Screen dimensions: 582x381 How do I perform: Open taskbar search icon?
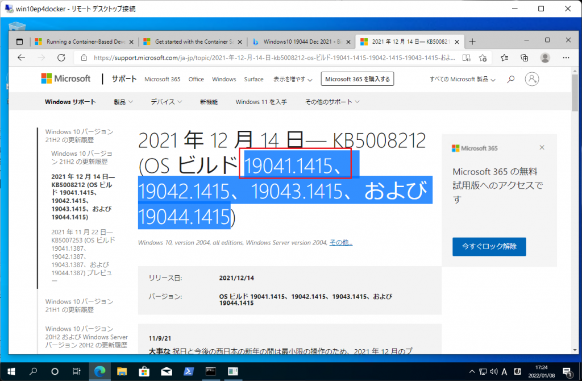tap(34, 371)
